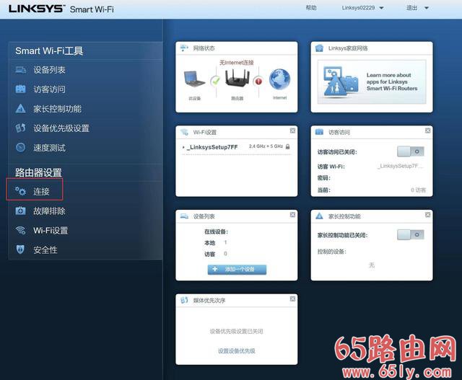
Task: Click the 0 访客 current guests value
Action: (419, 190)
